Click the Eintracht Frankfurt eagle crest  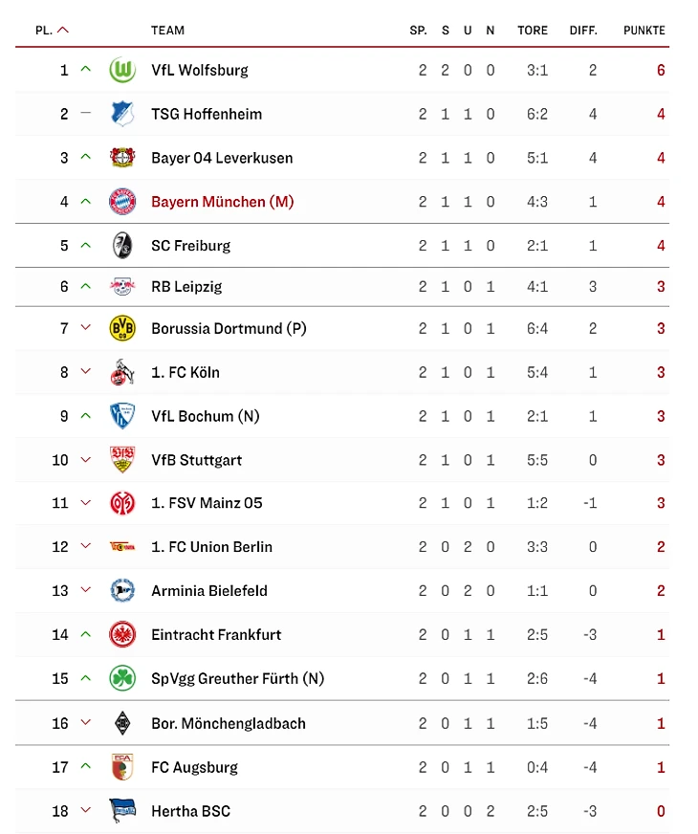point(122,634)
